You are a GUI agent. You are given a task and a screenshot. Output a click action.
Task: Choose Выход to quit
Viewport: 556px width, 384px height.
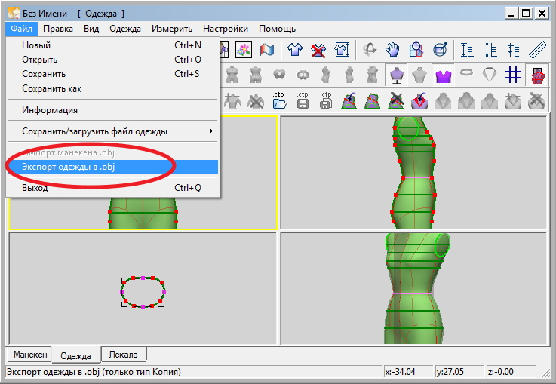tap(112, 188)
